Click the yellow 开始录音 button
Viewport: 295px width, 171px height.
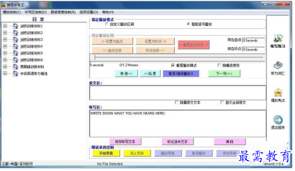106,153
